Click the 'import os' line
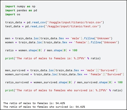Image resolution: width=127 pixels, height=110 pixels. [x=13, y=14]
